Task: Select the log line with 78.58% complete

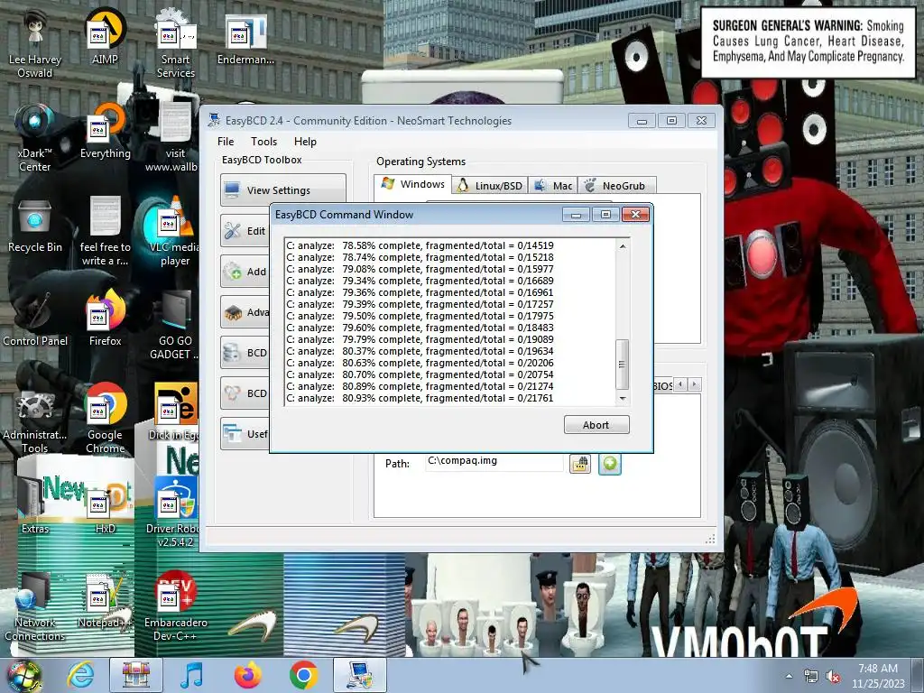Action: pyautogui.click(x=420, y=245)
